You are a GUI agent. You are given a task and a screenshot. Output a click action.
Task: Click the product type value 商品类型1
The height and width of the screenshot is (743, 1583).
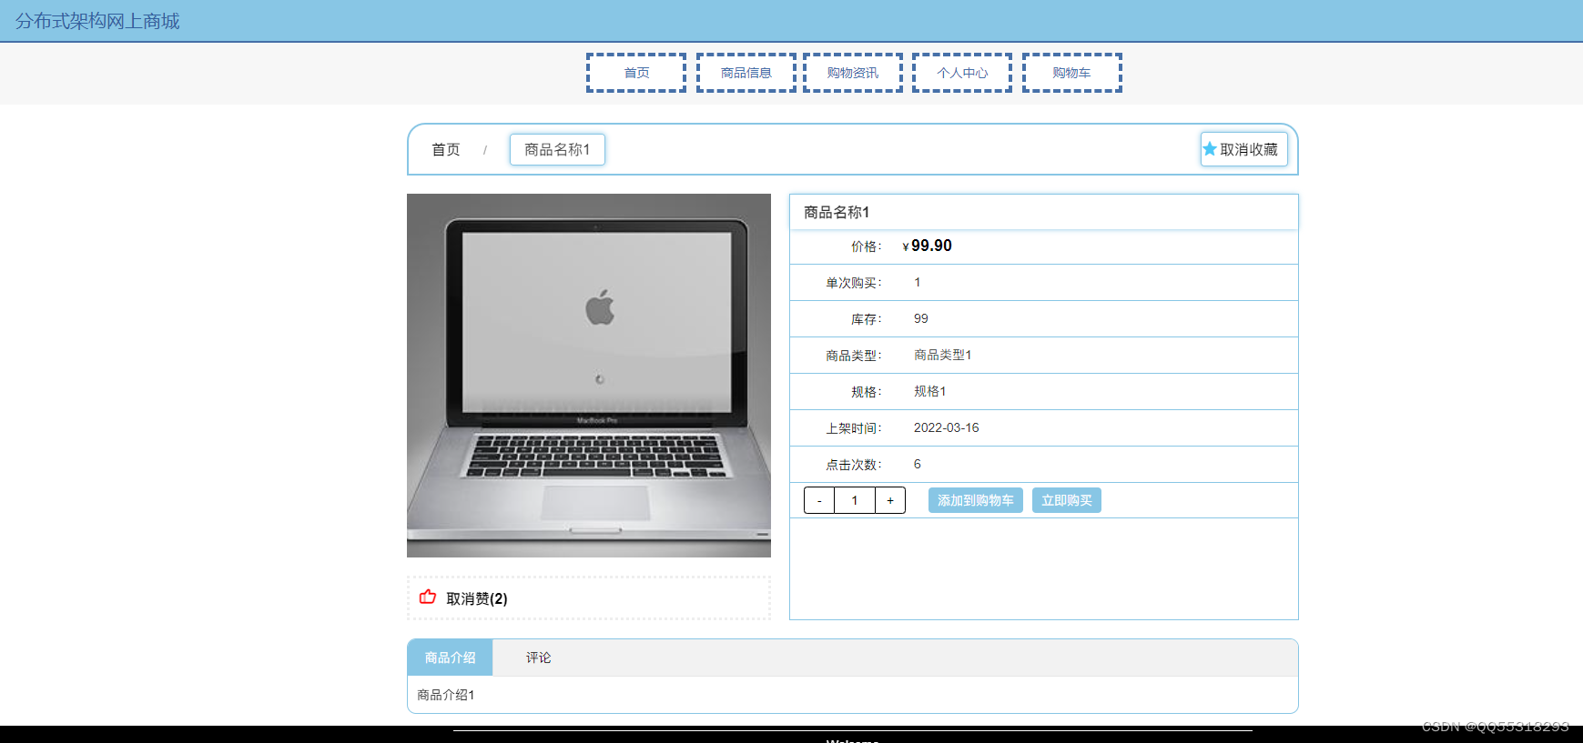pyautogui.click(x=943, y=355)
